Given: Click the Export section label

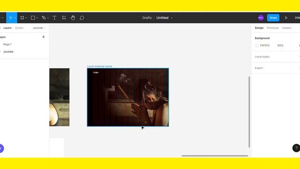Looking at the screenshot, I should (x=259, y=68).
